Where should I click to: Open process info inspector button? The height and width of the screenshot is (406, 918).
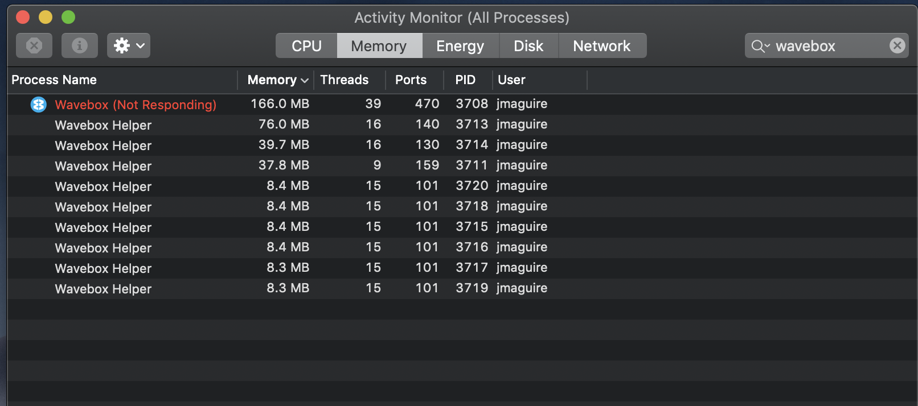[80, 45]
